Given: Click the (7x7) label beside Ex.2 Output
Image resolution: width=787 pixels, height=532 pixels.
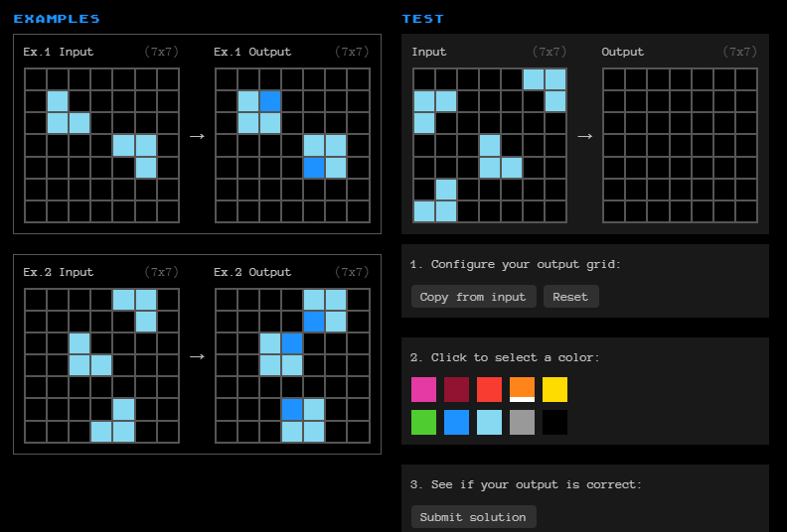Looking at the screenshot, I should (x=352, y=272).
